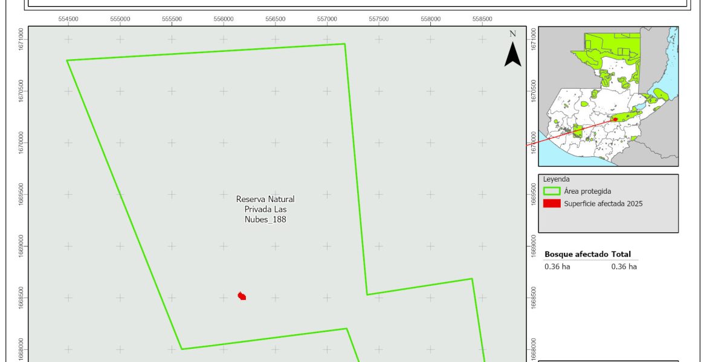Click the Área protegida legend label
The width and height of the screenshot is (707, 362).
pyautogui.click(x=587, y=191)
